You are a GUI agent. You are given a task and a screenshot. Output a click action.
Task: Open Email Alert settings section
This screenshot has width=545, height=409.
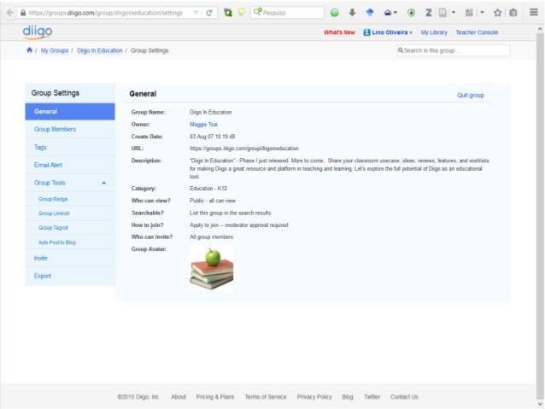click(70, 165)
